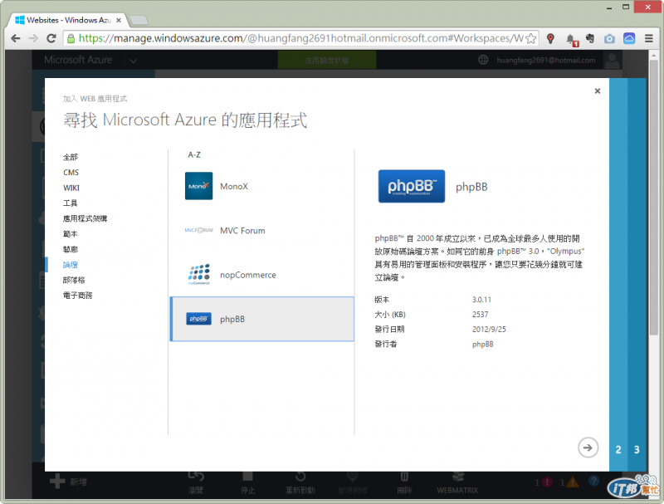Open a new browser tab

139,20
